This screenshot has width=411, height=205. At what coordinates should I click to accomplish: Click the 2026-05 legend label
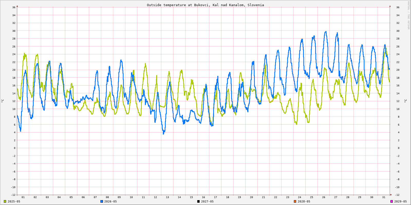110,201
